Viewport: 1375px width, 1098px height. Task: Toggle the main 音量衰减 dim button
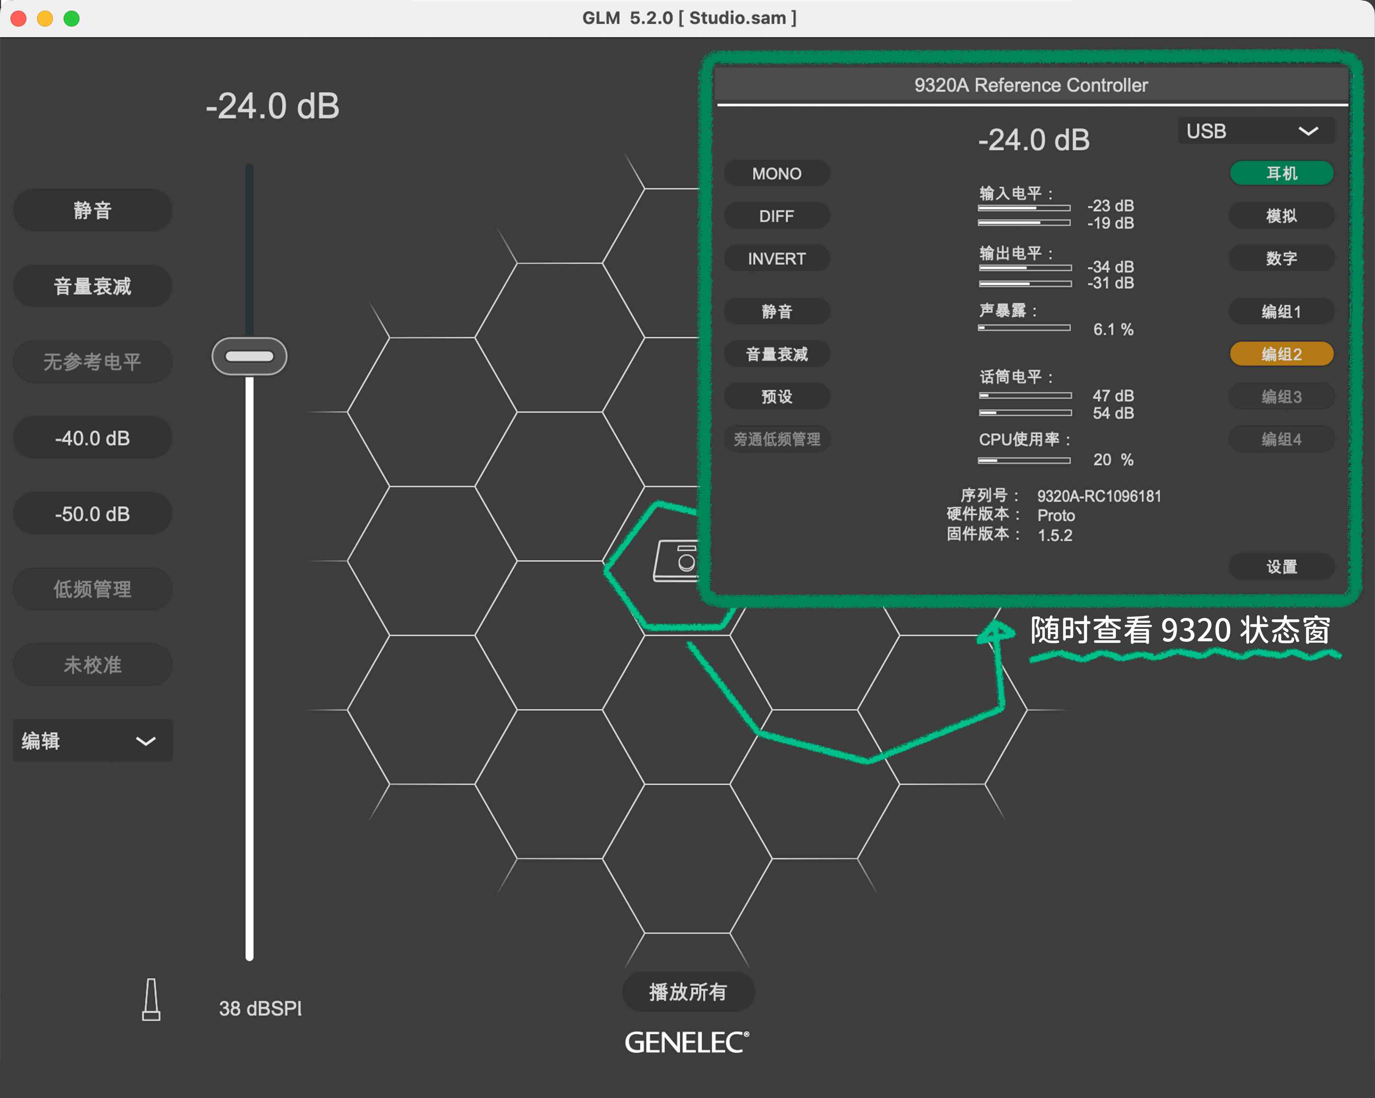[93, 286]
